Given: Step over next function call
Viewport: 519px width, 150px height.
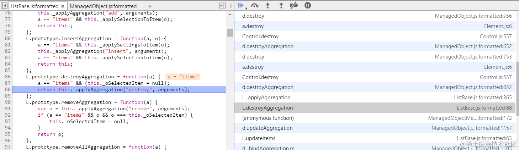Looking at the screenshot, I should [x=254, y=5].
